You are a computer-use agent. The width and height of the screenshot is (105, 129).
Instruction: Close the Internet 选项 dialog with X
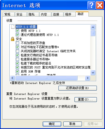[x=100, y=5]
